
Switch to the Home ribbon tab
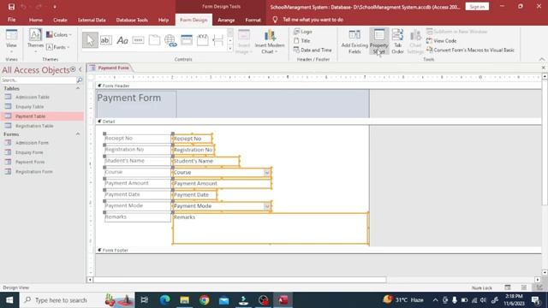click(36, 20)
